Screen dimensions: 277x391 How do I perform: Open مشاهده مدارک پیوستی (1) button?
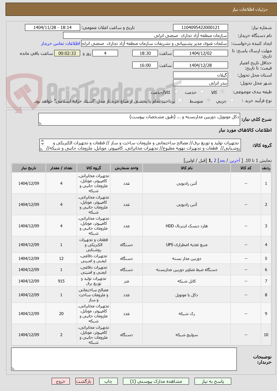(x=156, y=381)
